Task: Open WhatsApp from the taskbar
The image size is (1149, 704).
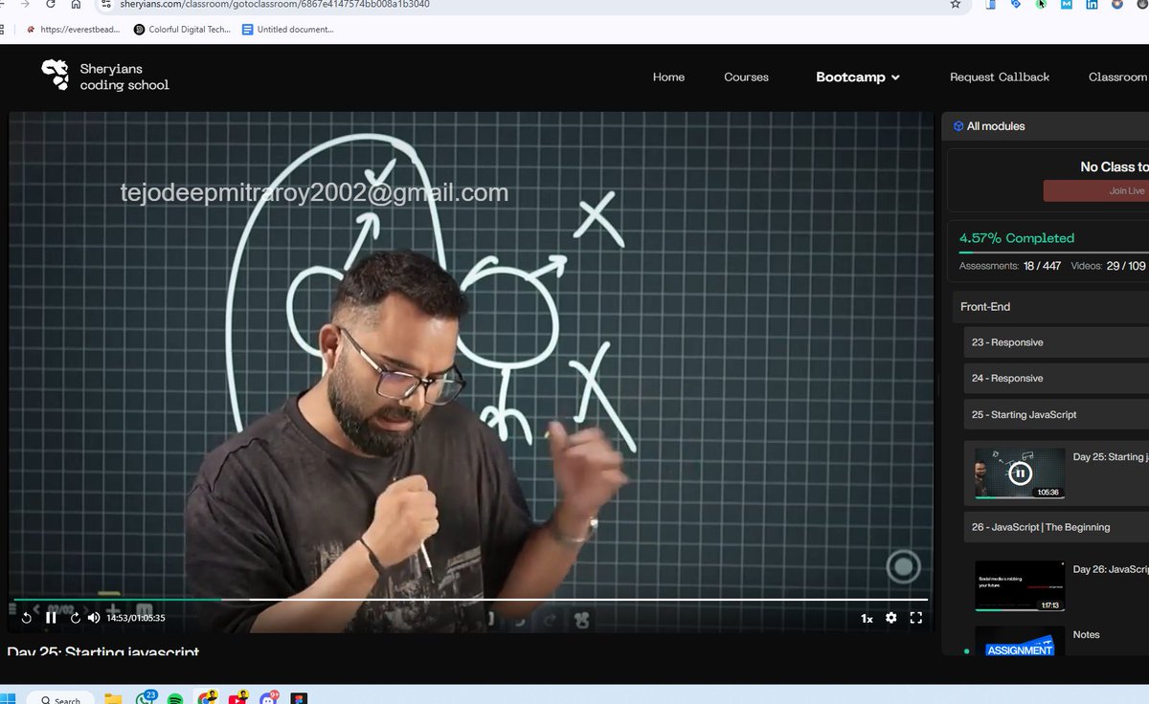Action: click(x=146, y=698)
